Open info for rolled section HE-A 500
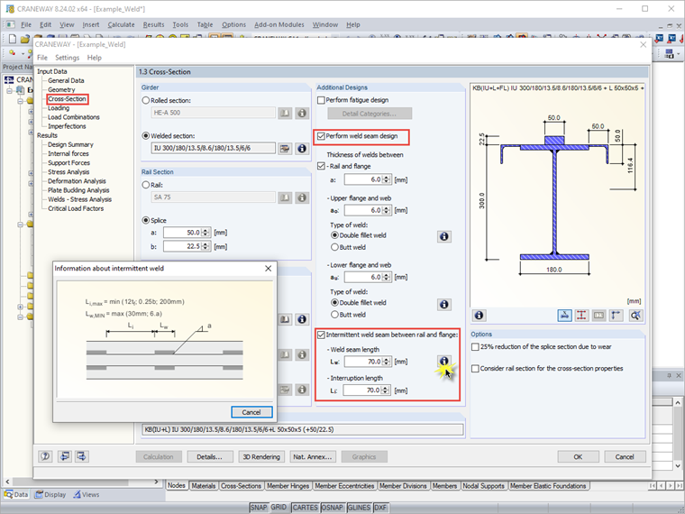 coord(302,114)
